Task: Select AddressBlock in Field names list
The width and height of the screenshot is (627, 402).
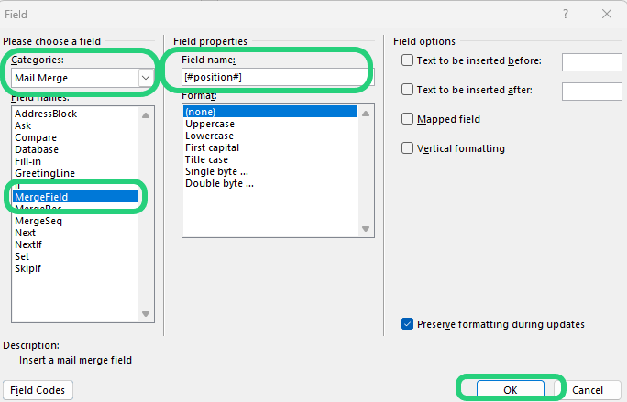Action: pos(46,114)
